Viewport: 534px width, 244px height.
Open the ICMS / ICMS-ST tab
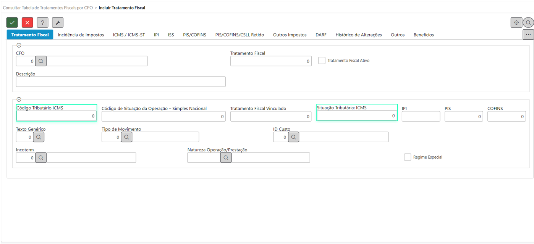(129, 35)
